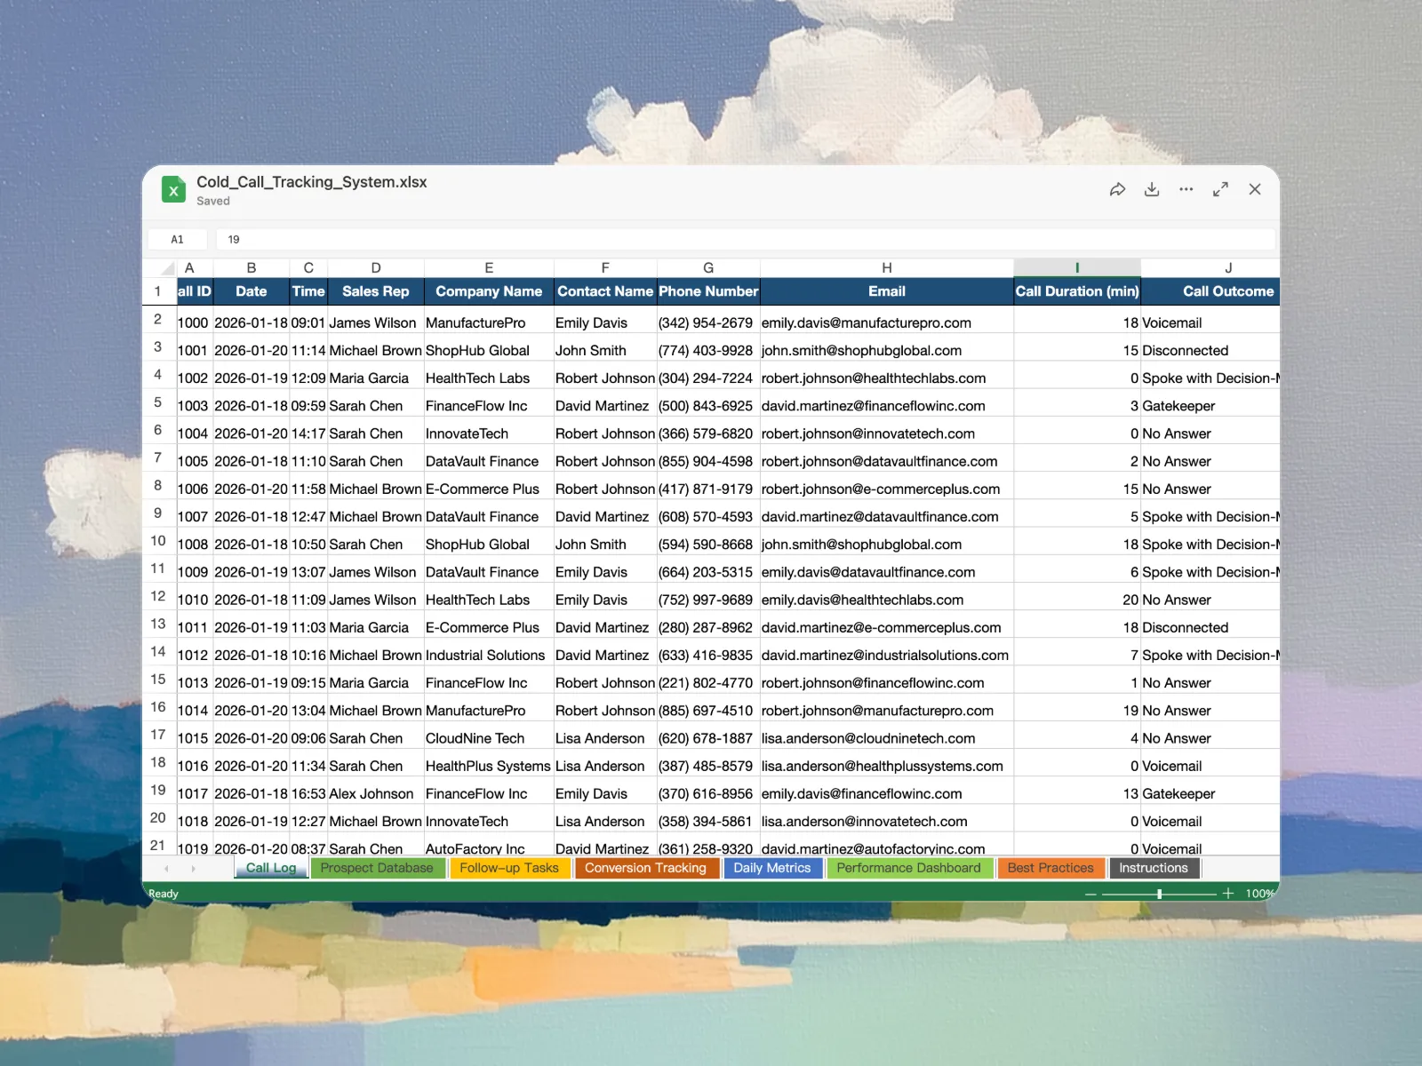Click the share arrow icon
Image resolution: width=1422 pixels, height=1066 pixels.
point(1117,189)
